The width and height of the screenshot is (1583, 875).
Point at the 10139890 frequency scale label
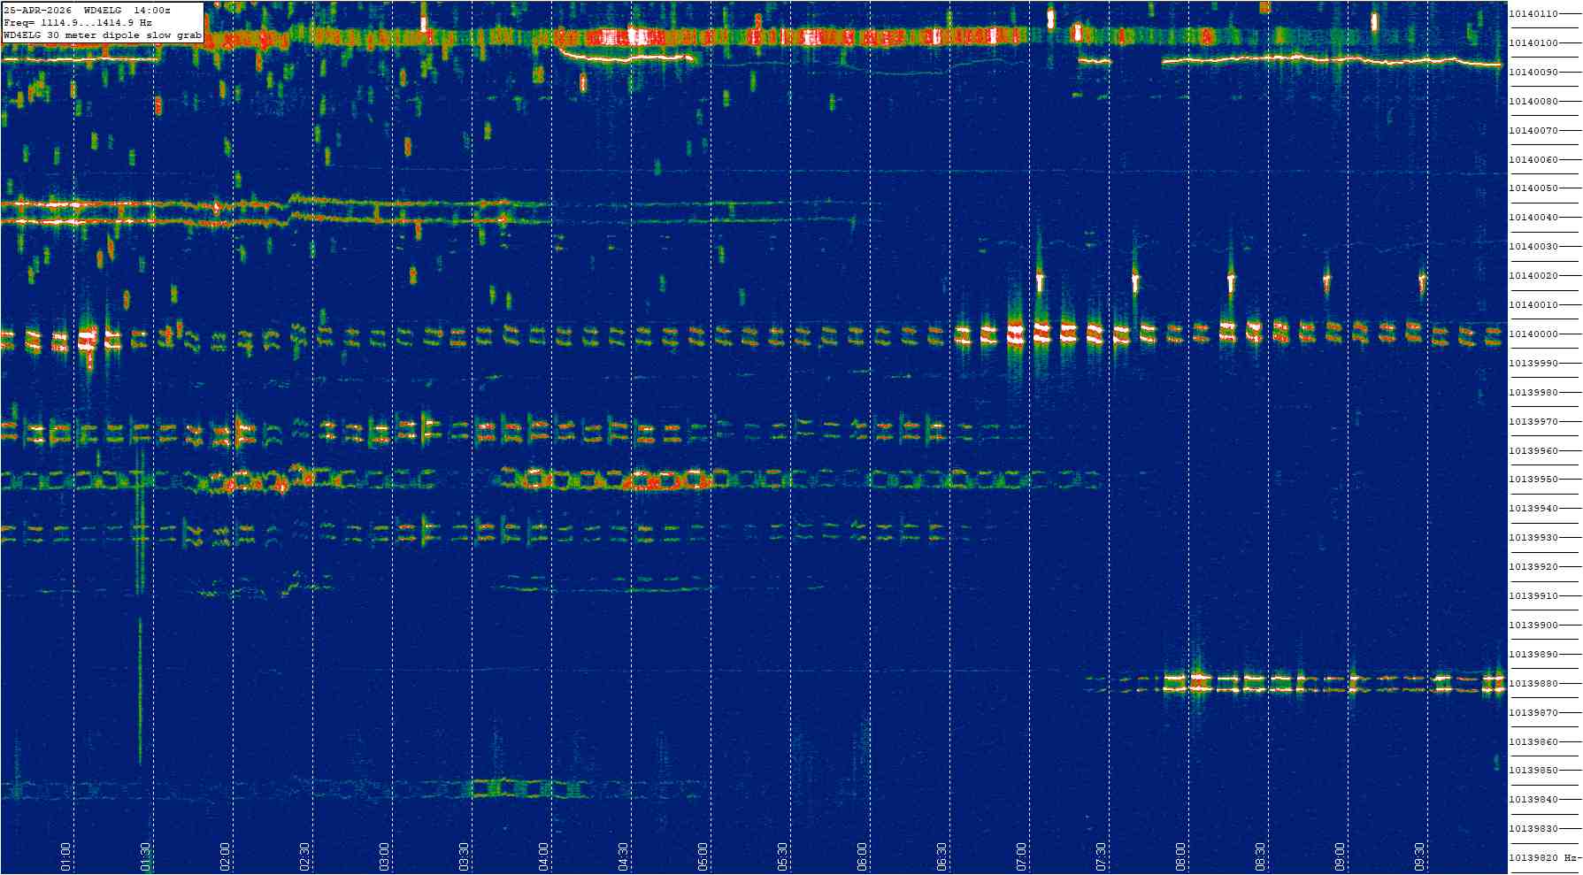[1533, 655]
